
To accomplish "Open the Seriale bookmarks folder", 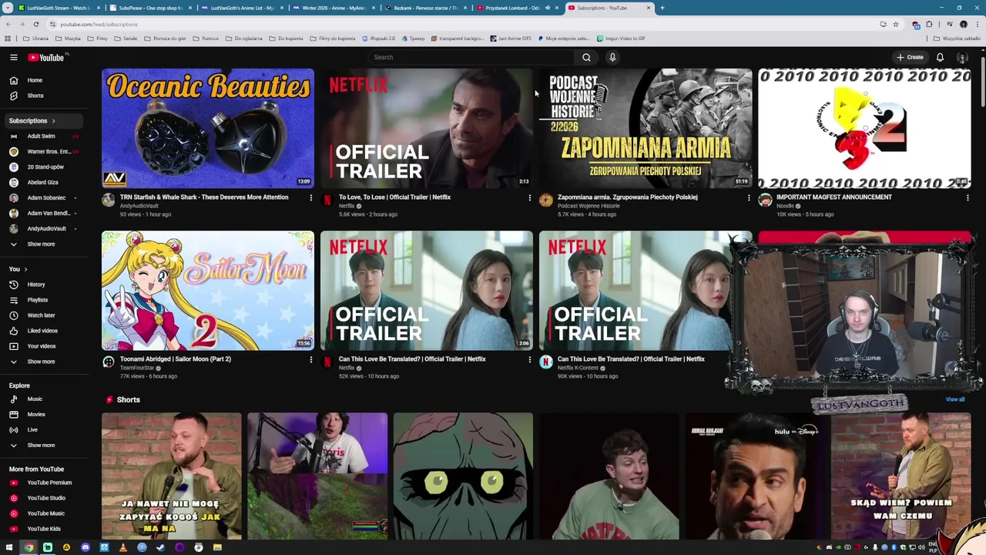I will pyautogui.click(x=126, y=38).
